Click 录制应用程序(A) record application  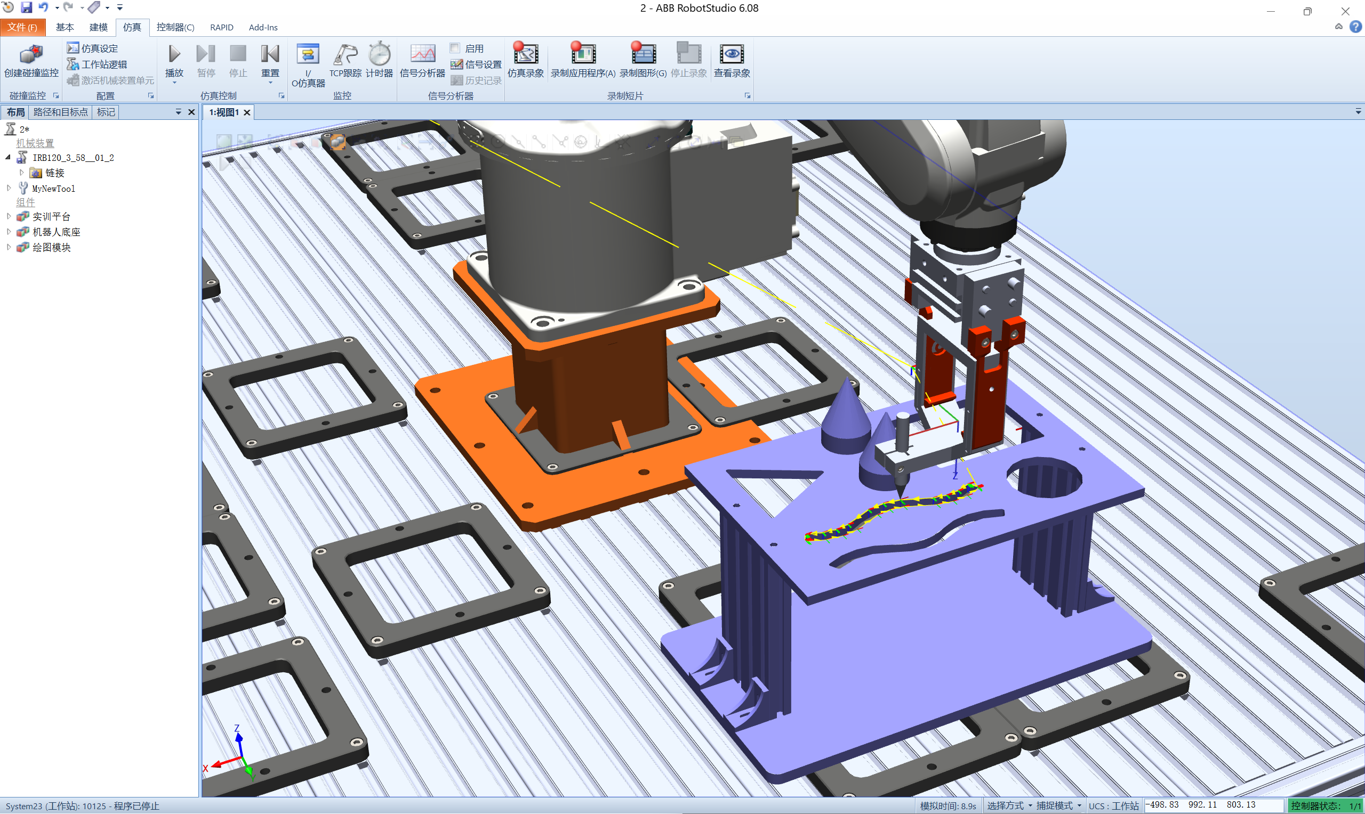(x=583, y=60)
